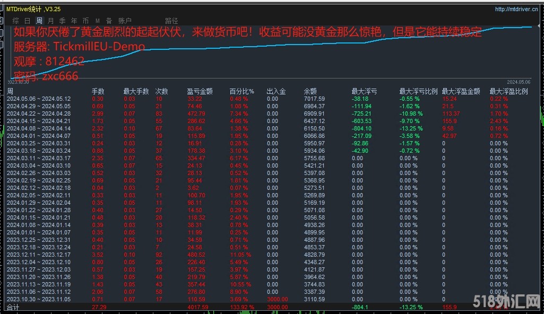Click max floating loss -804.10
The width and height of the screenshot is (544, 314).
[361, 128]
